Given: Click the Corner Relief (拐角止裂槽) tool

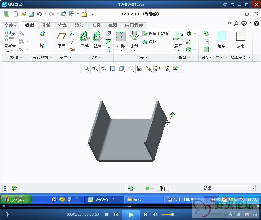Looking at the screenshot, I should pos(155,34).
